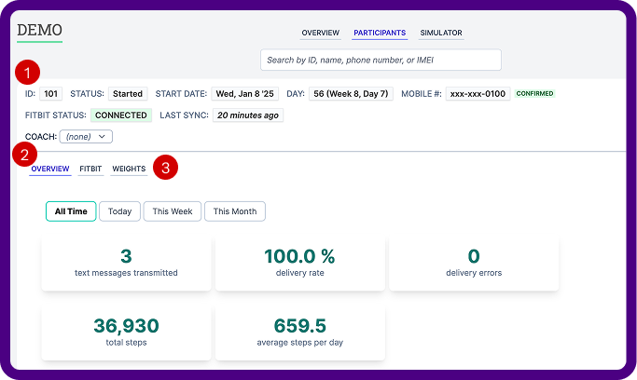Click the total steps stat card
This screenshot has height=380, width=637.
[126, 332]
